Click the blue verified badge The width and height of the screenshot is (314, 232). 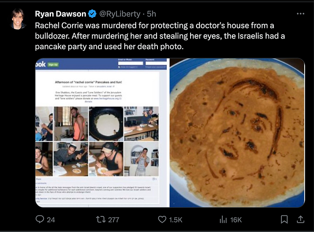[92, 14]
